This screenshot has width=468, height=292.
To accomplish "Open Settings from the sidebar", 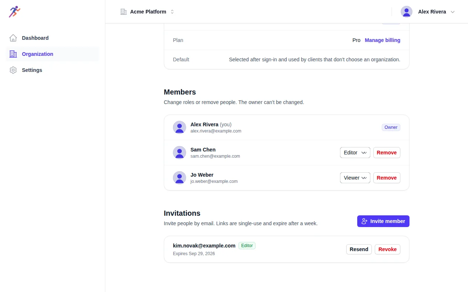I will coord(53,70).
